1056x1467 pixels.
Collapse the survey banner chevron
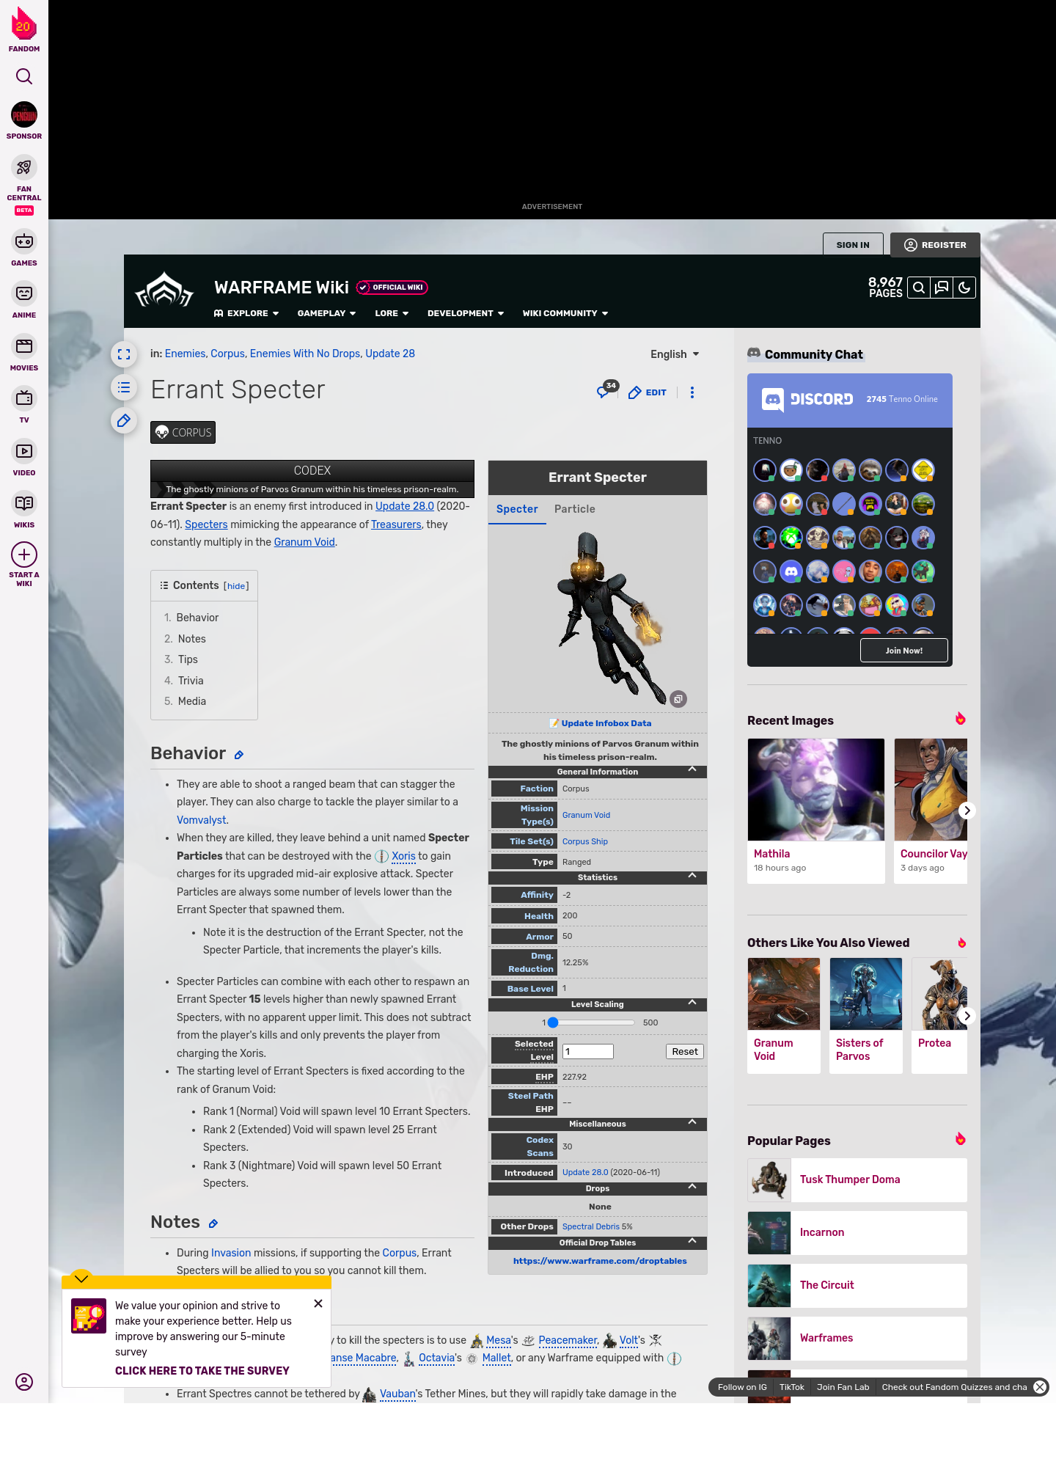click(x=81, y=1278)
